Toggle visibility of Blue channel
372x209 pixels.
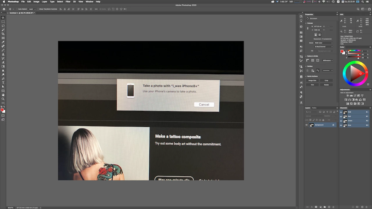pyautogui.click(x=341, y=125)
